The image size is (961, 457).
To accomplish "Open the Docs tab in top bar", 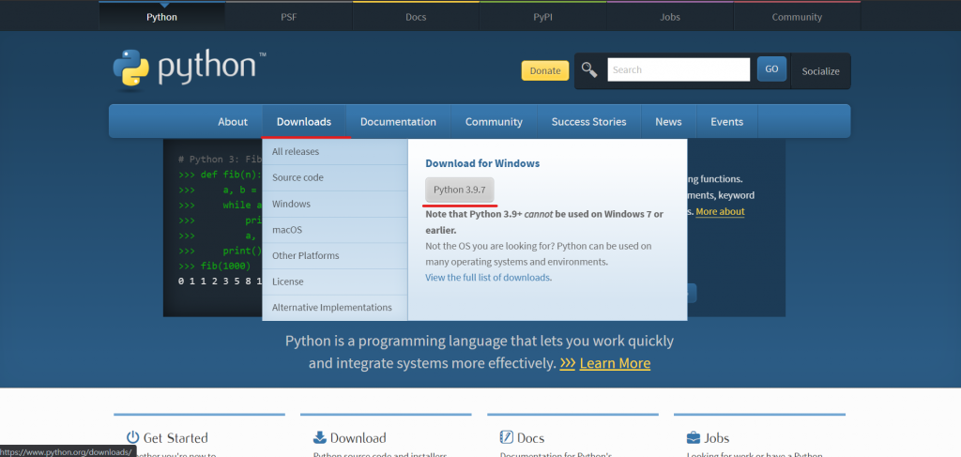I will 416,17.
